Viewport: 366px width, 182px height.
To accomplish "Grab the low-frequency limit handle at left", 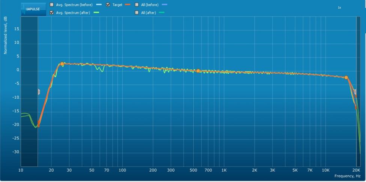I will [x=39, y=92].
